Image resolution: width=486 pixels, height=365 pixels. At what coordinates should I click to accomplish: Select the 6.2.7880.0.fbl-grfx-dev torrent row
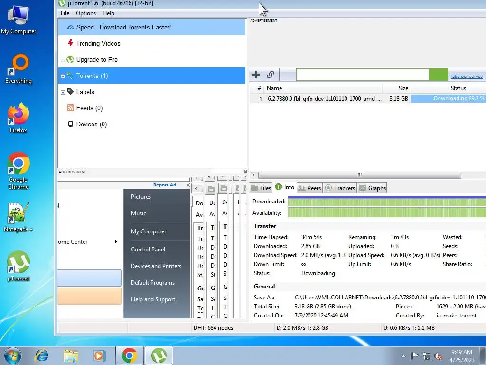tap(368, 99)
